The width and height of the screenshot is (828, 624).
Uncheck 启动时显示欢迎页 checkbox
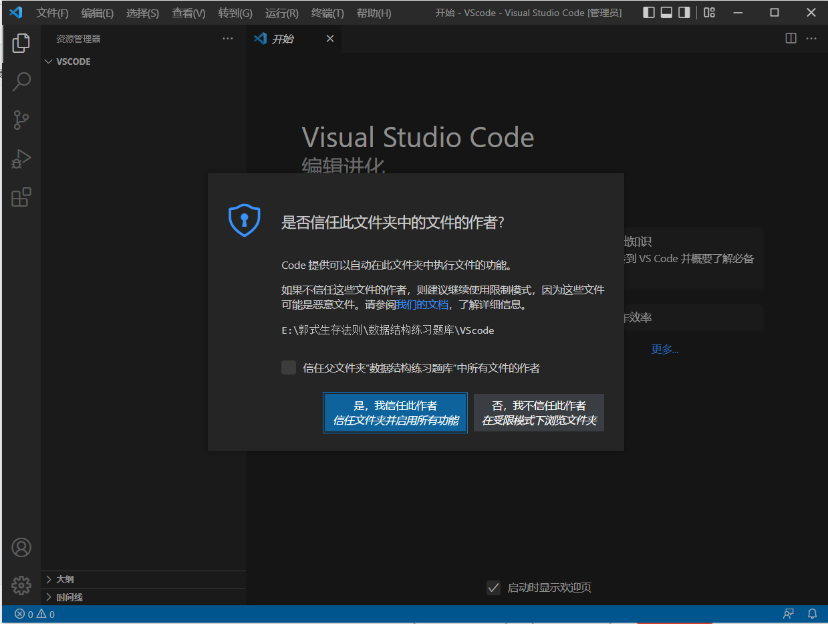coord(493,588)
